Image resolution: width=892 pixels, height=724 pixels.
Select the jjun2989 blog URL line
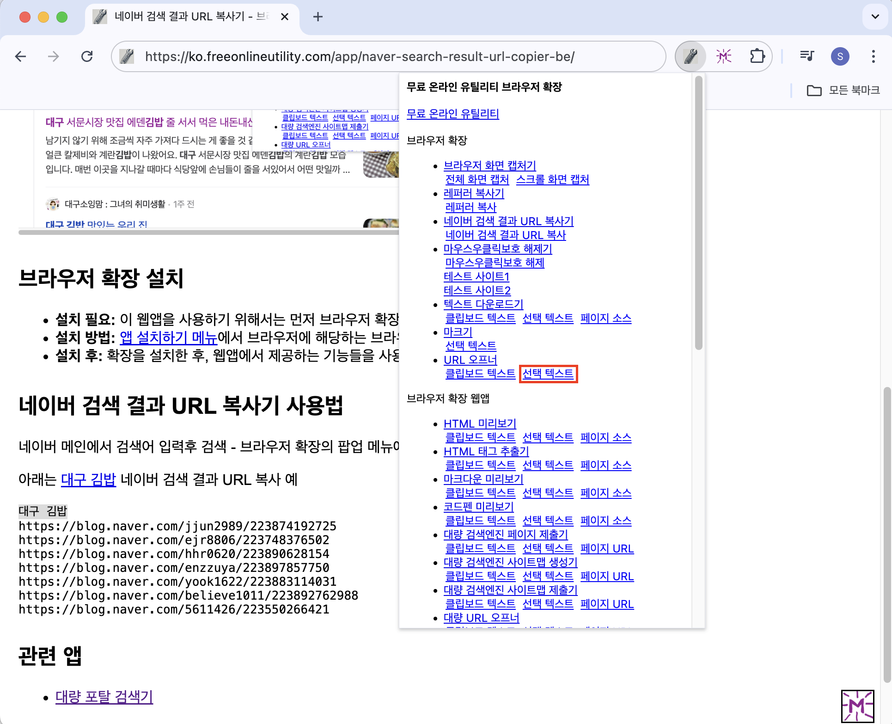tap(177, 526)
